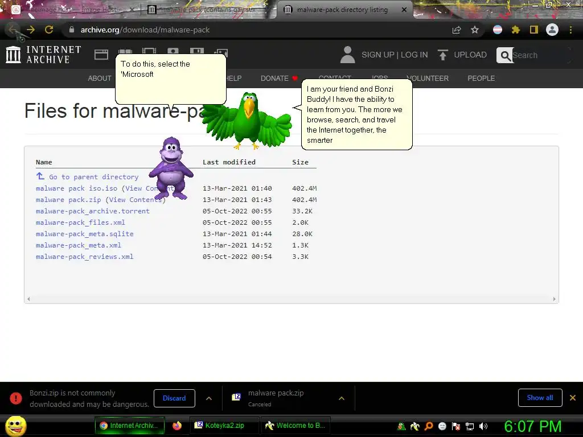Viewport: 583px width, 437px height.
Task: Reload the page with the refresh icon
Action: (x=49, y=30)
